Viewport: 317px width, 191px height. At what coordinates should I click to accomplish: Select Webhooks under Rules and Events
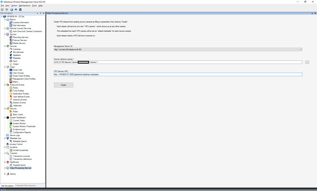pyautogui.click(x=17, y=105)
